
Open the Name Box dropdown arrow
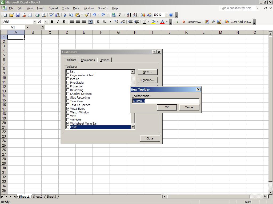coord(27,27)
